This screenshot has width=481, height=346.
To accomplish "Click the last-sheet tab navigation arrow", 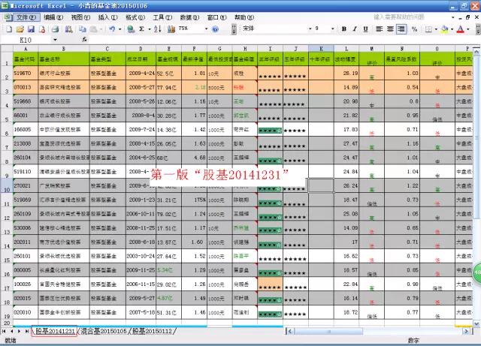I will pos(27,331).
